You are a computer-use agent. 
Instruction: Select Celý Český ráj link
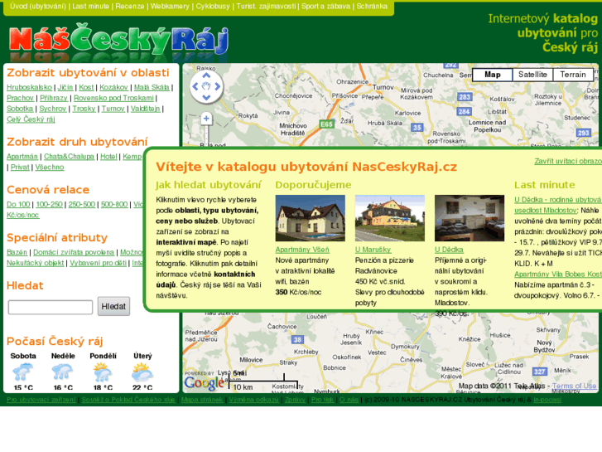[x=31, y=119]
